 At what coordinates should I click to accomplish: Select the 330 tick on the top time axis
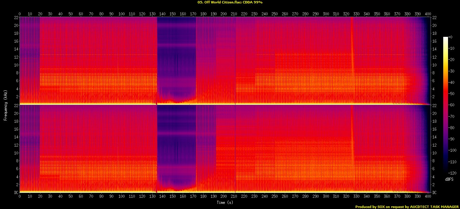pyautogui.click(x=356, y=14)
